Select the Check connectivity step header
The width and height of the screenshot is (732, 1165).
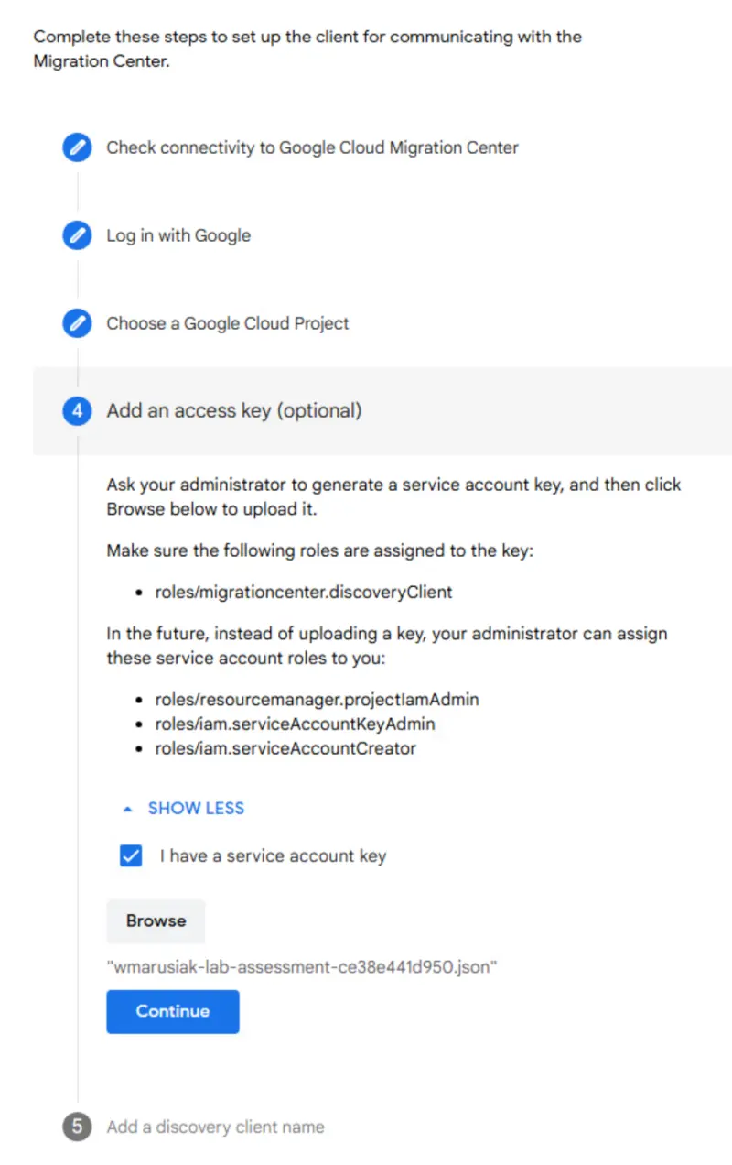point(312,147)
